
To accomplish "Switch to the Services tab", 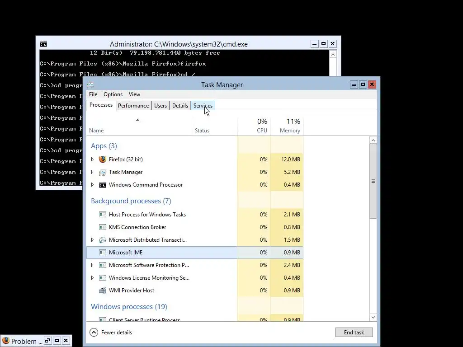I will [x=203, y=106].
